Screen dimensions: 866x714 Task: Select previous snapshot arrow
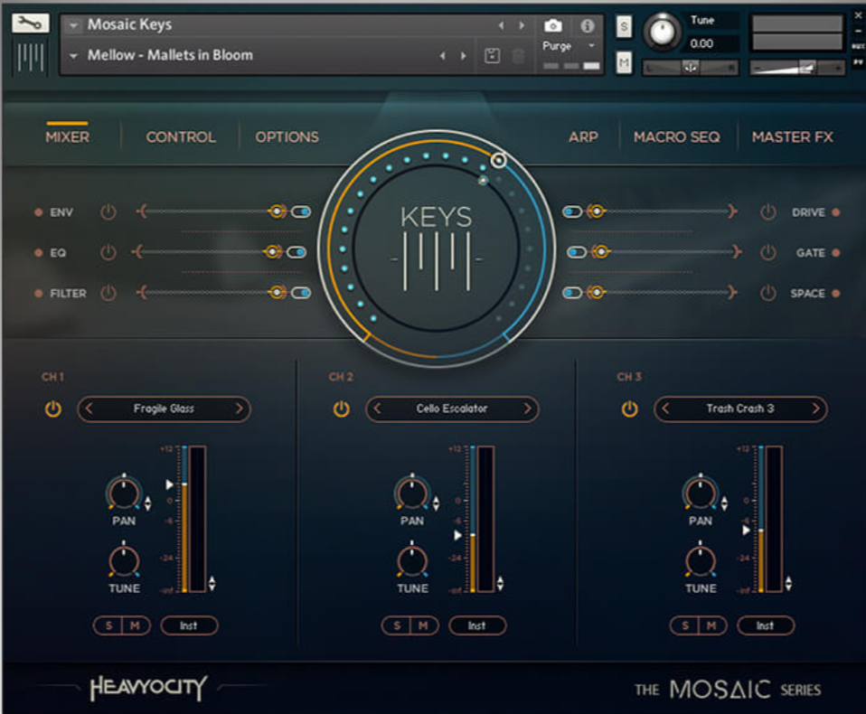[442, 55]
